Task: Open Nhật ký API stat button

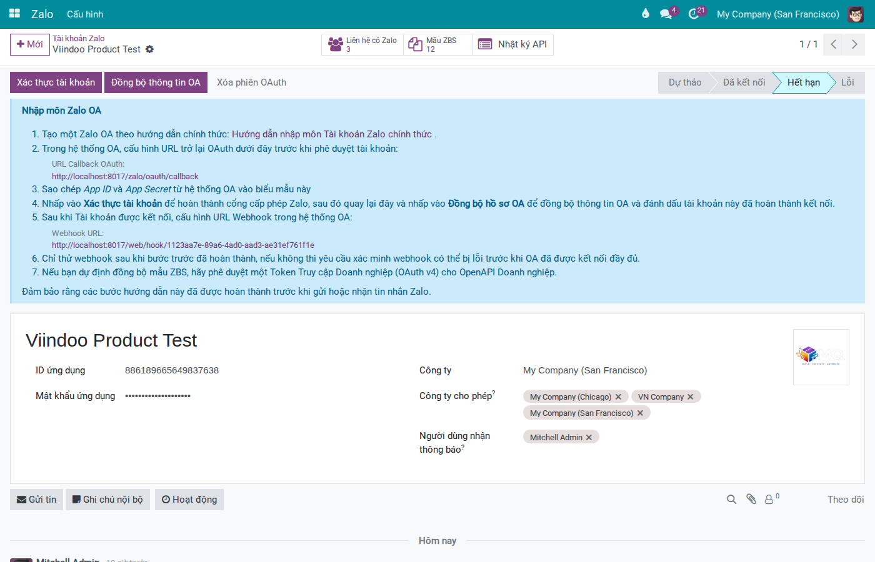Action: (513, 44)
